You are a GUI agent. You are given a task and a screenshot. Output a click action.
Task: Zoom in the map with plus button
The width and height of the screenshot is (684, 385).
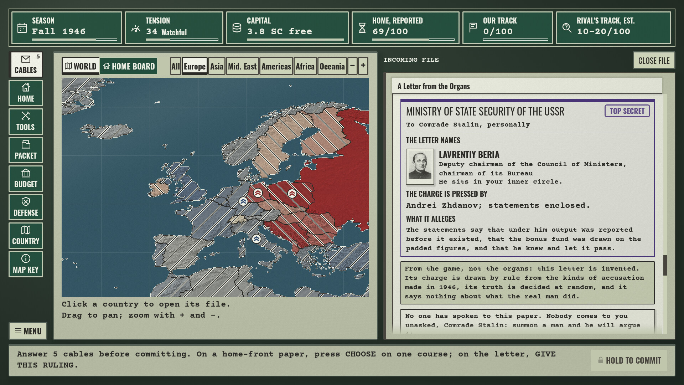pyautogui.click(x=363, y=66)
